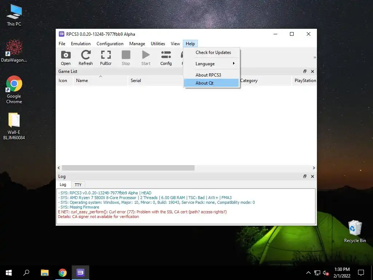Click the scrollbar right arrow in game list
373x280 pixels.
(314, 168)
